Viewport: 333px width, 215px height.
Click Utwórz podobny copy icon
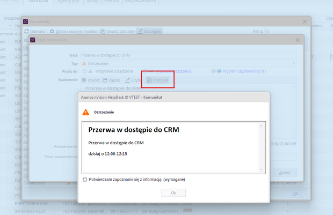pos(103,32)
